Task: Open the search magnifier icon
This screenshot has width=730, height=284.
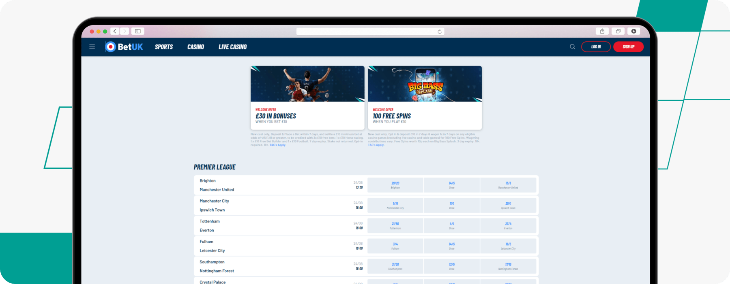Action: pos(572,47)
